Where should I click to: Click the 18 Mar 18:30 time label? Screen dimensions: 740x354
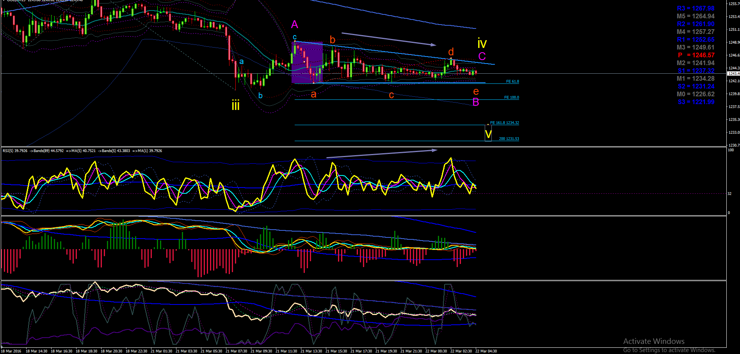pos(87,351)
